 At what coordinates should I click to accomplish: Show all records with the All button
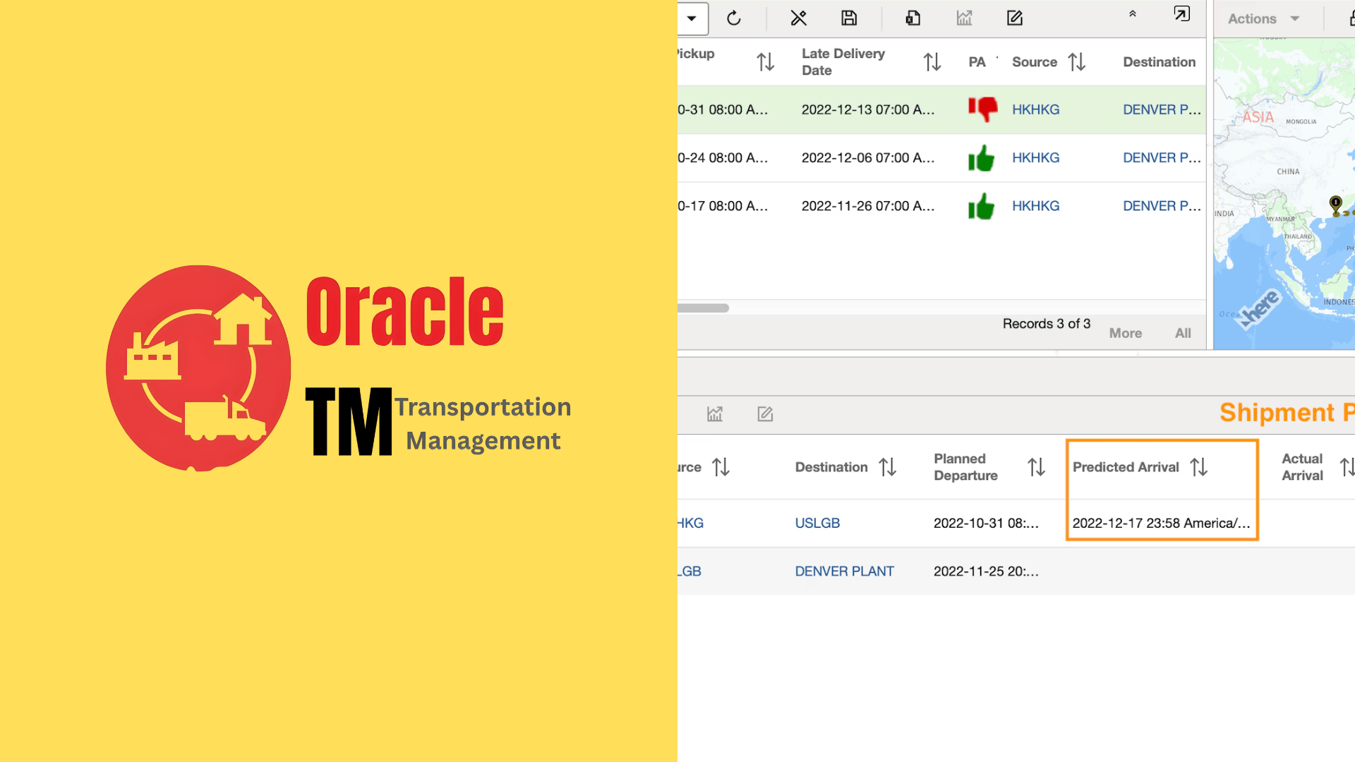pos(1183,333)
